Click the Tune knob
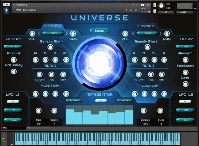The width and height of the screenshot is (199, 146). [x=161, y=6]
